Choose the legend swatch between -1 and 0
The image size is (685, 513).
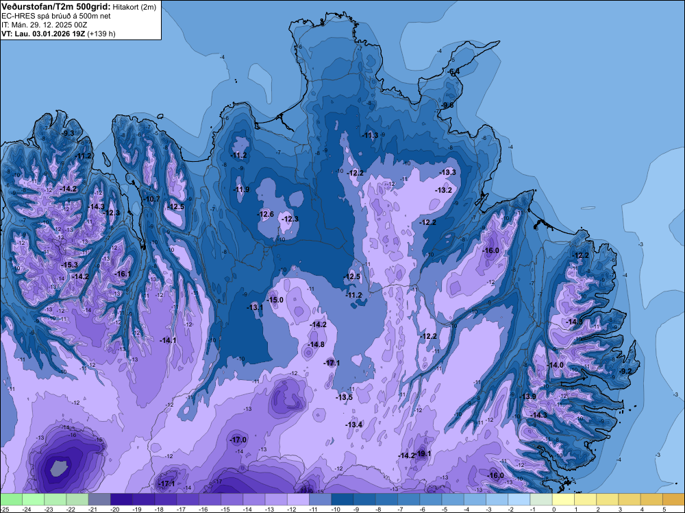[x=541, y=499]
